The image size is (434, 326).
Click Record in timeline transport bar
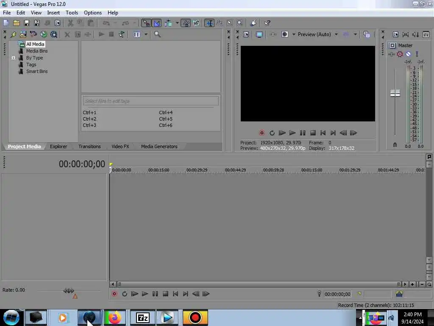click(114, 294)
